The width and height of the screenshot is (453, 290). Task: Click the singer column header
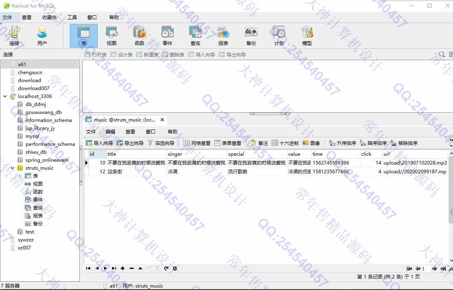pos(197,154)
